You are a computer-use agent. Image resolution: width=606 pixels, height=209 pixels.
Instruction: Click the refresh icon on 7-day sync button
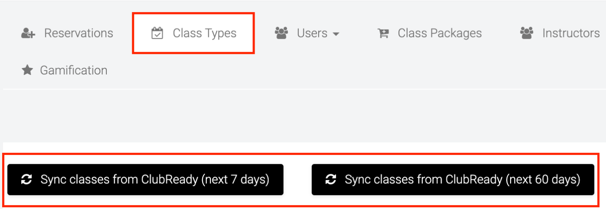point(27,179)
